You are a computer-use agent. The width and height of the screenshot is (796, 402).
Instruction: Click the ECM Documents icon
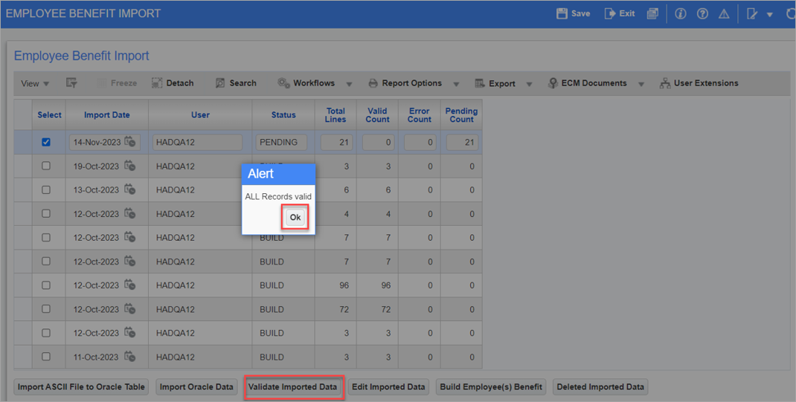[x=553, y=83]
